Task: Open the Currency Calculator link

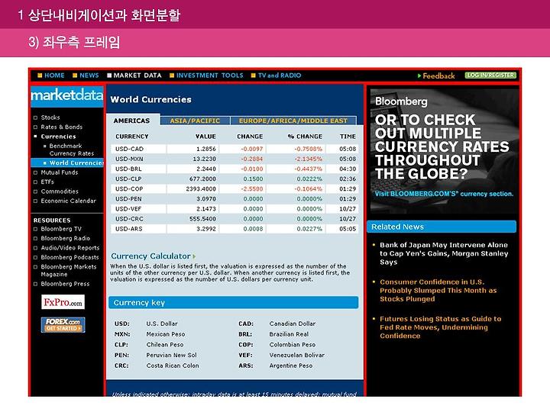Action: [150, 256]
